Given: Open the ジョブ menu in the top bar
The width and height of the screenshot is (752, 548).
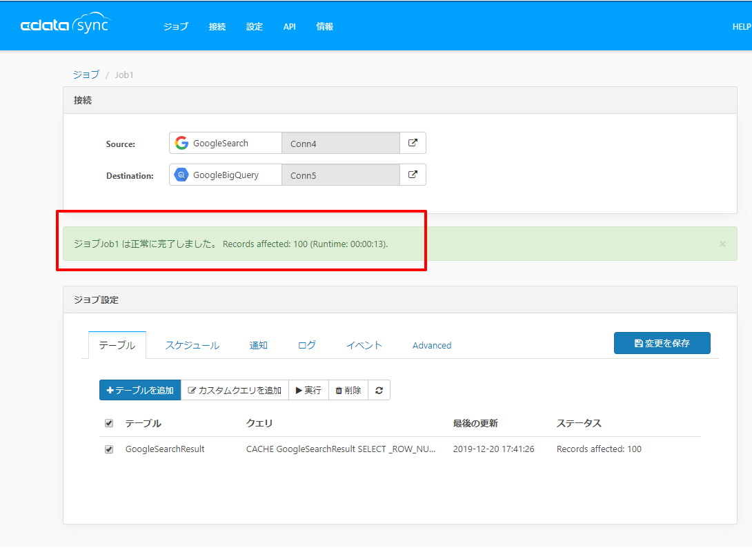Looking at the screenshot, I should point(176,27).
